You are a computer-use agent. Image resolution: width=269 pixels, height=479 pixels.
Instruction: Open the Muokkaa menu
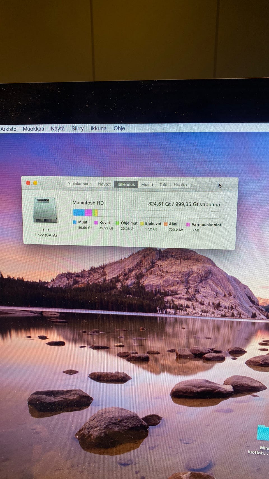[x=33, y=129]
